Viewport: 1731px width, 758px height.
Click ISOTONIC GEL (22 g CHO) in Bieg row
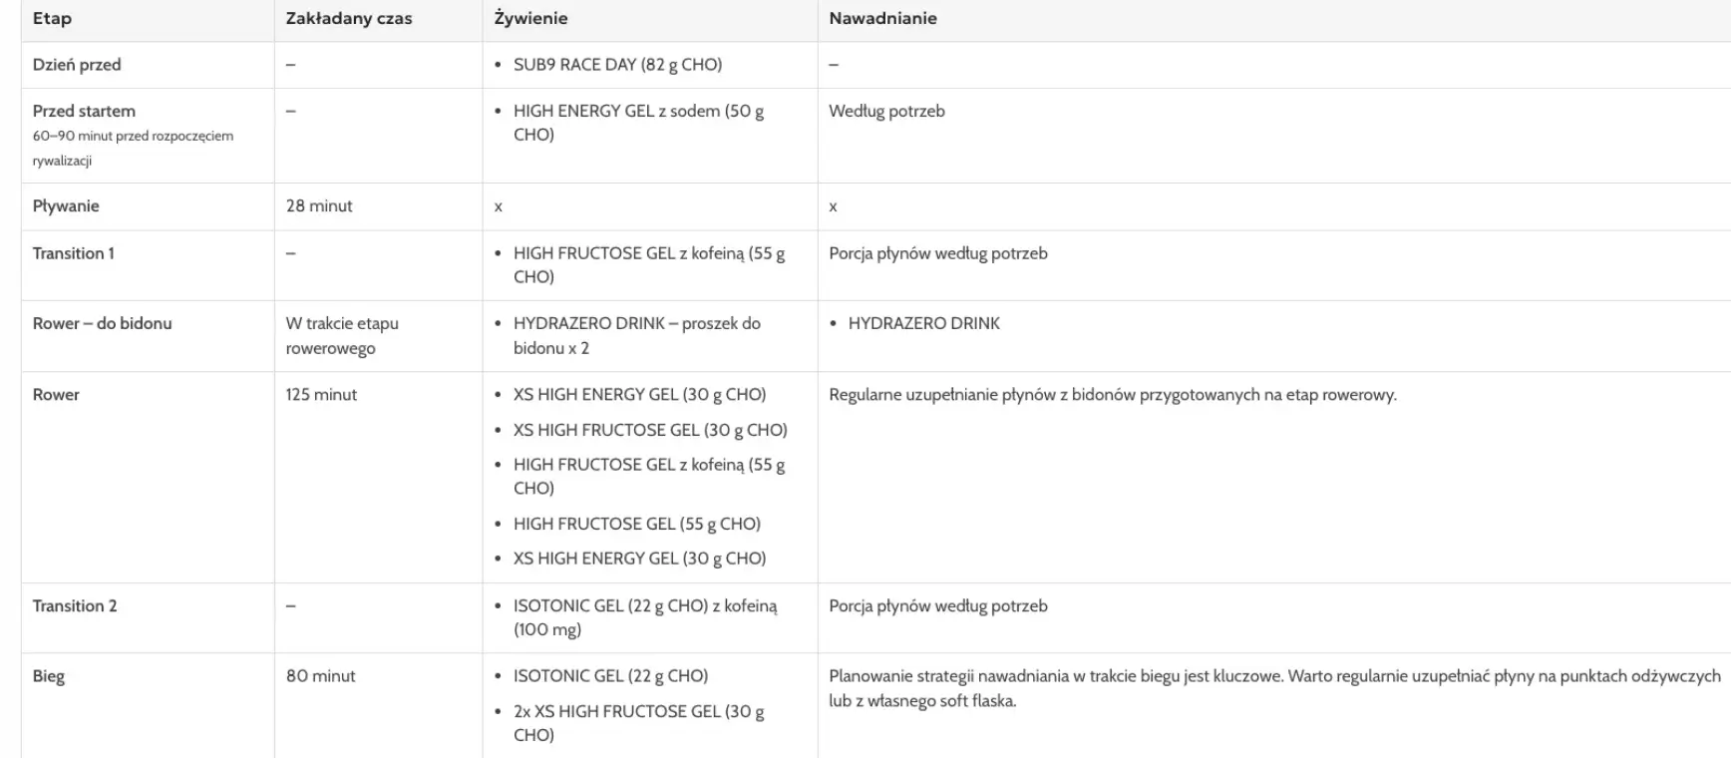[610, 676]
